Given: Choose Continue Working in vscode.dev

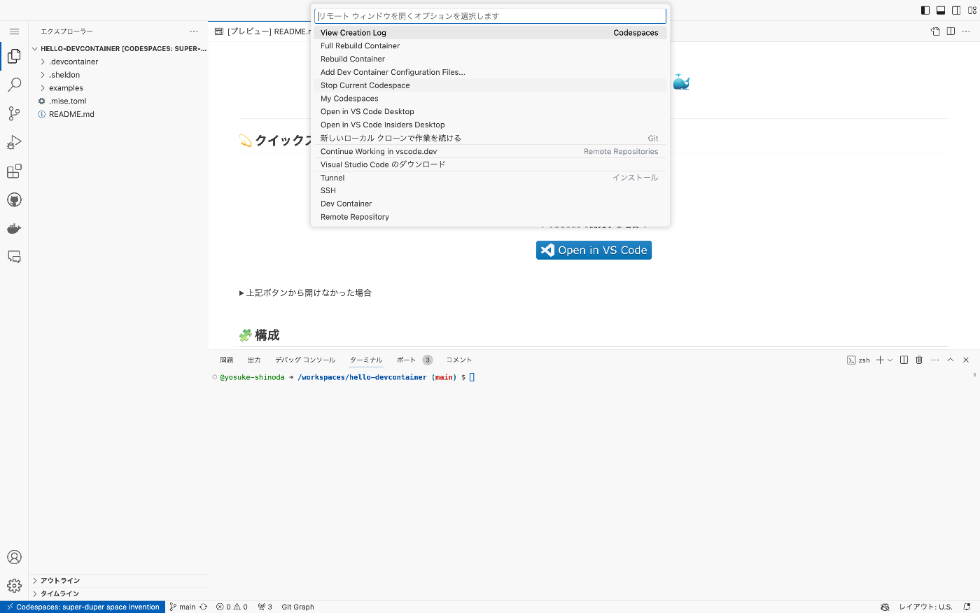Looking at the screenshot, I should pos(490,151).
